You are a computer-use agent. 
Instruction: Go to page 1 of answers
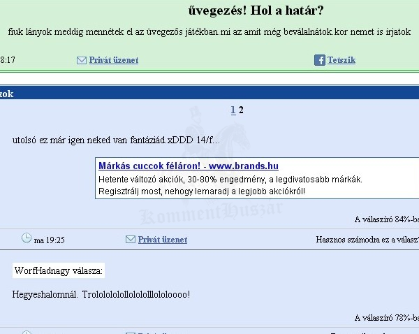point(233,110)
